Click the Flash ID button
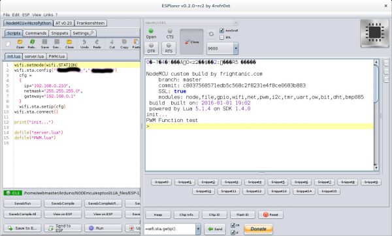This screenshot has height=236, width=392. [242, 214]
